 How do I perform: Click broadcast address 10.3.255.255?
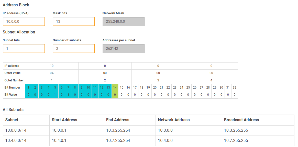pos(236,130)
